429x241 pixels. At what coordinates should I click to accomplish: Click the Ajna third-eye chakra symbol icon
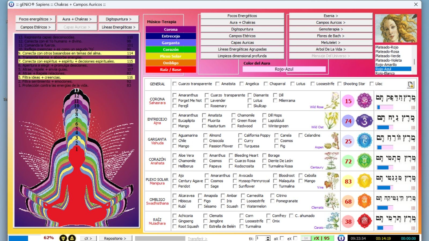pos(364,121)
